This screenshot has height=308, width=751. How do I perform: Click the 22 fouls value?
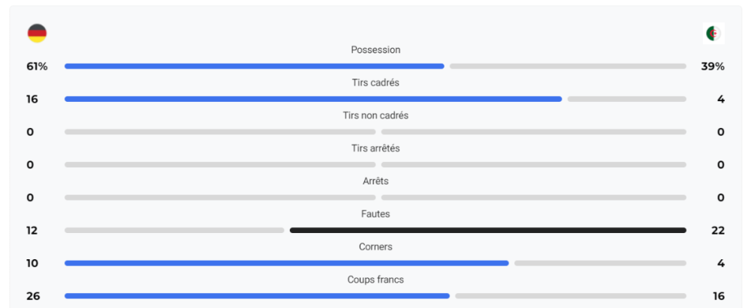718,231
